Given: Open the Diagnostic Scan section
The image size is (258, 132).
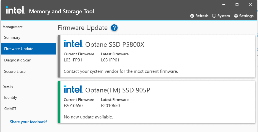Looking at the screenshot, I should pyautogui.click(x=18, y=60).
